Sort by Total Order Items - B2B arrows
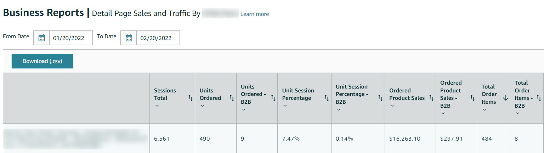The width and height of the screenshot is (544, 153). tap(539, 98)
